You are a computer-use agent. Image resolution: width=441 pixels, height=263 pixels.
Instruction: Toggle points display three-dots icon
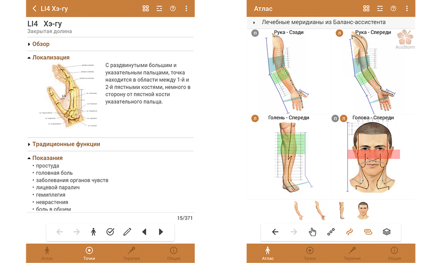(x=331, y=232)
